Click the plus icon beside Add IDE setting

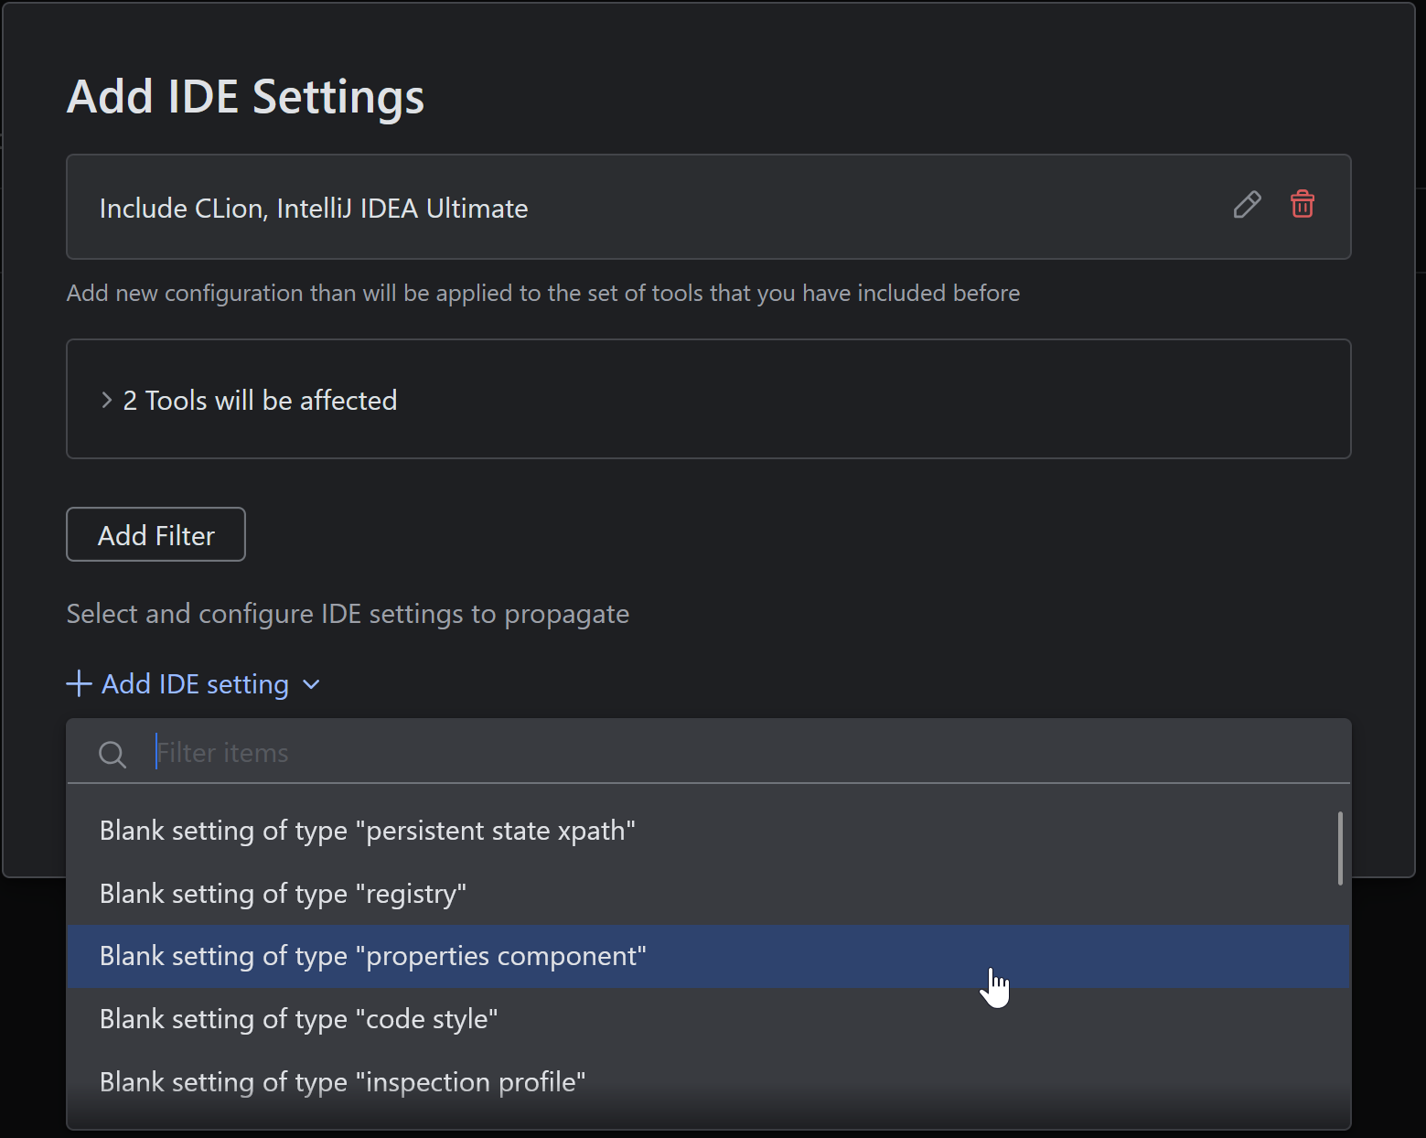pyautogui.click(x=78, y=683)
